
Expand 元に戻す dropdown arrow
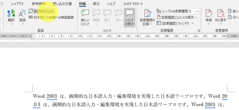[x=220, y=24]
